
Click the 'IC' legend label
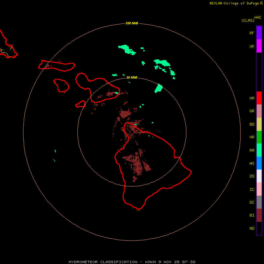coord(252,189)
